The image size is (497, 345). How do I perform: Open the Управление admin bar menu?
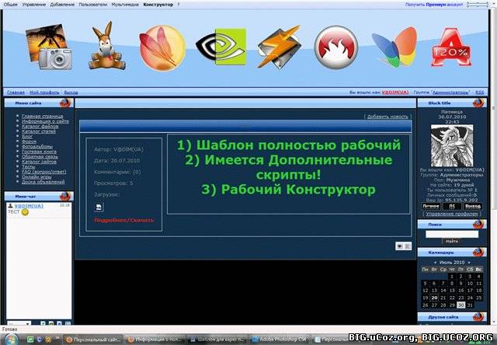point(34,5)
